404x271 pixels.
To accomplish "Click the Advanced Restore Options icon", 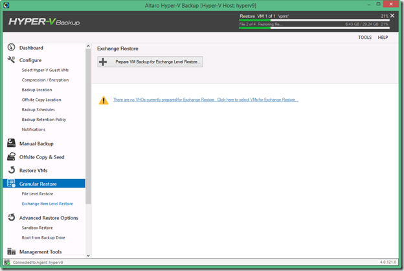I will 11,217.
